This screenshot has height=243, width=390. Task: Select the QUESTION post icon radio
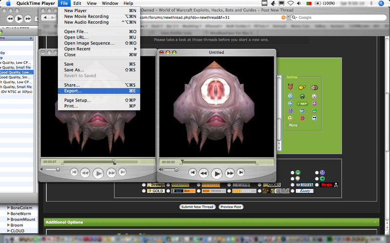point(168,185)
